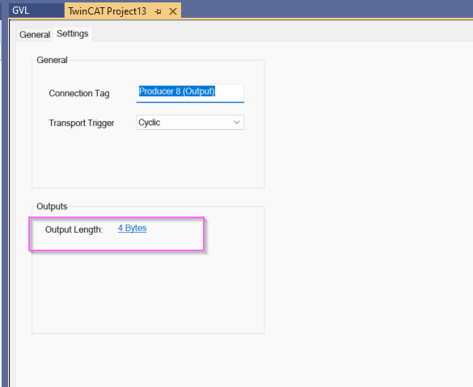473x387 pixels.
Task: Switch to the GVL document tab
Action: coord(20,11)
